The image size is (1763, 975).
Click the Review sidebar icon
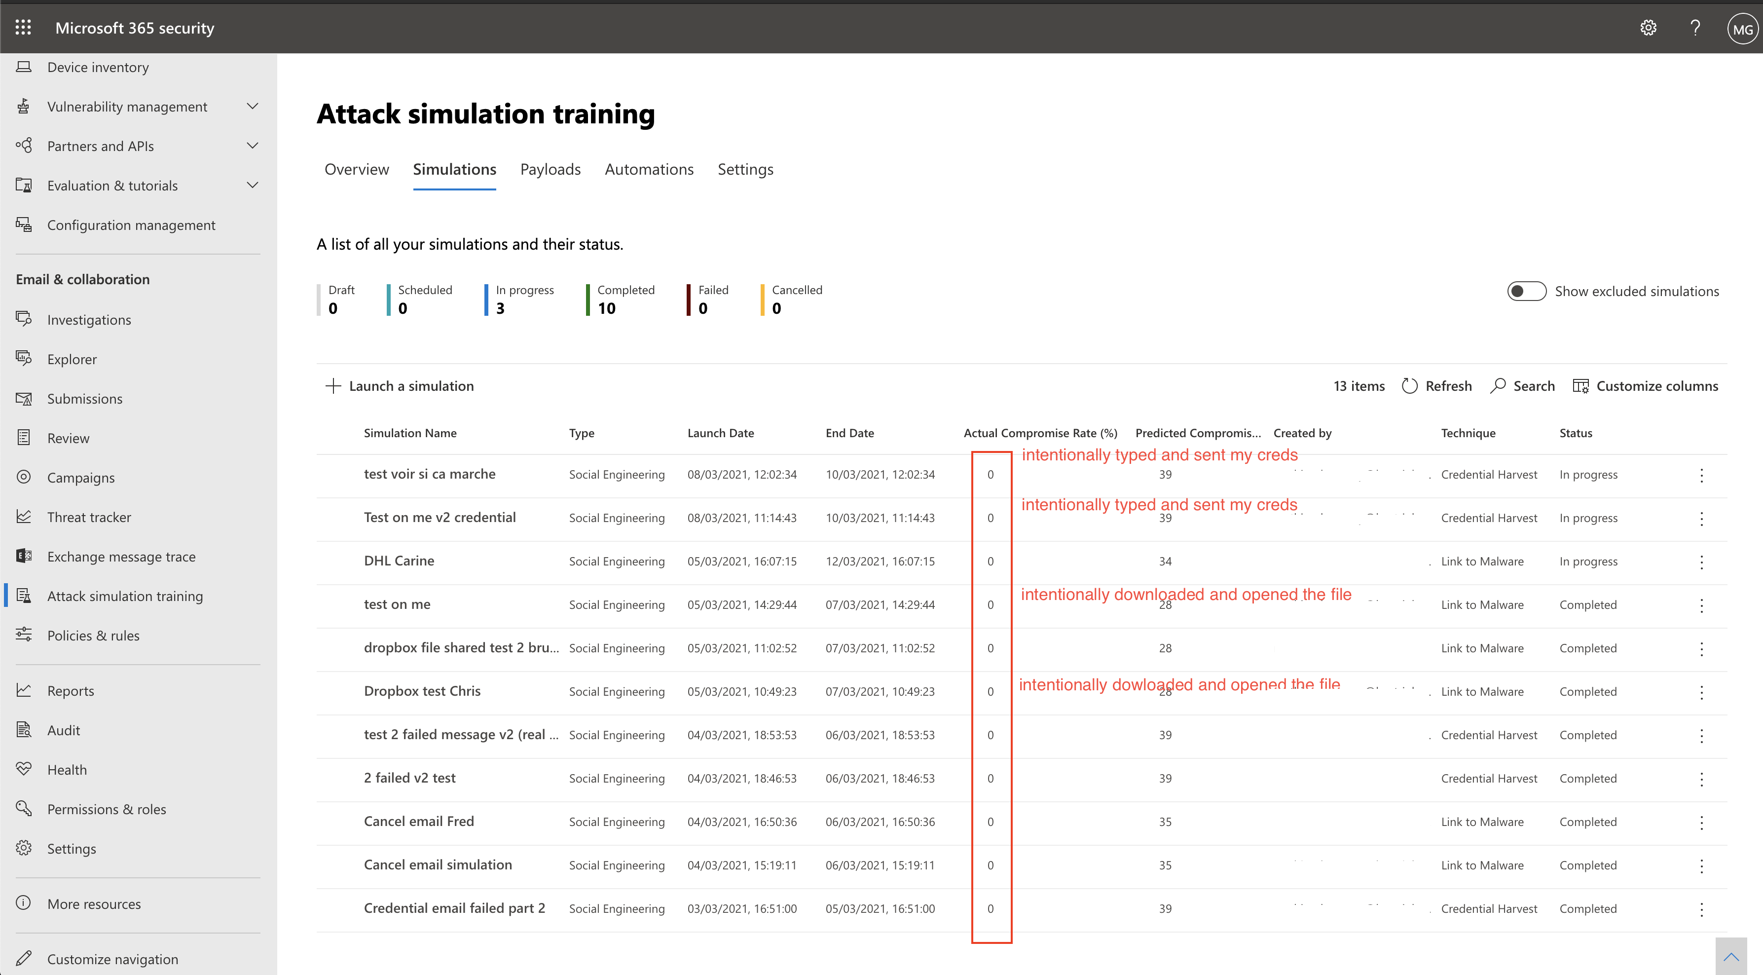coord(24,438)
